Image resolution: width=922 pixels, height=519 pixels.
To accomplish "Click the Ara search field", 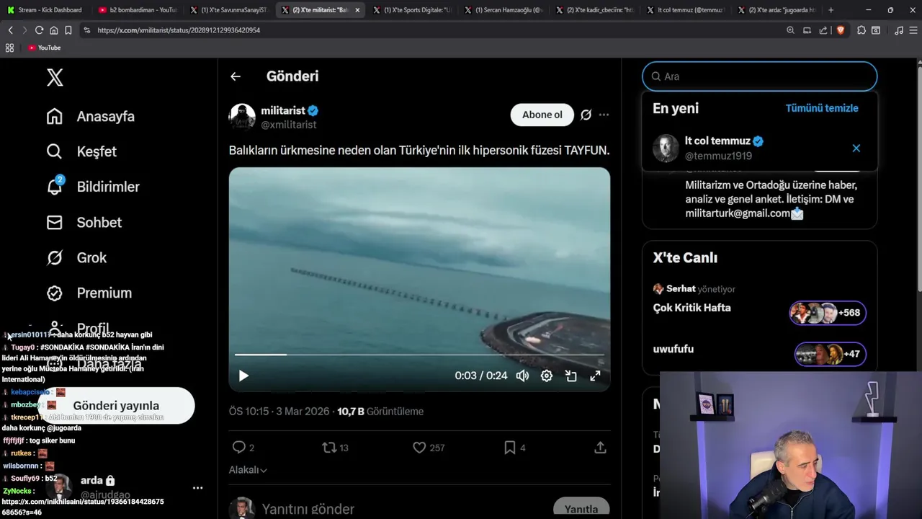I will (760, 76).
